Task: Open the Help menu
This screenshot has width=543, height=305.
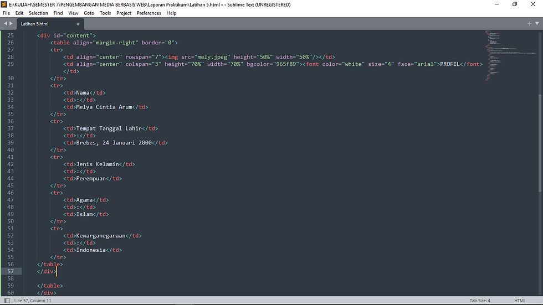Action: click(x=171, y=13)
